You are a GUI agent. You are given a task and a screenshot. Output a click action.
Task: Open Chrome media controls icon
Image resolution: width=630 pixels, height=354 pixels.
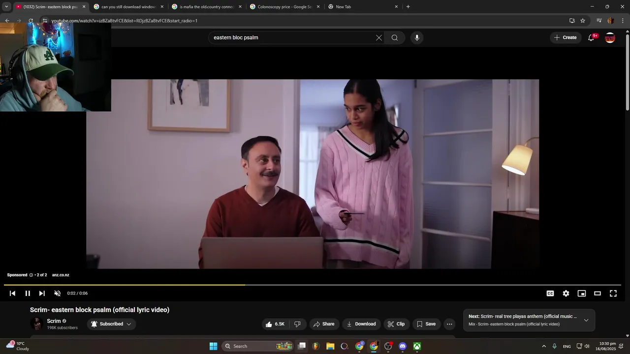pyautogui.click(x=599, y=21)
